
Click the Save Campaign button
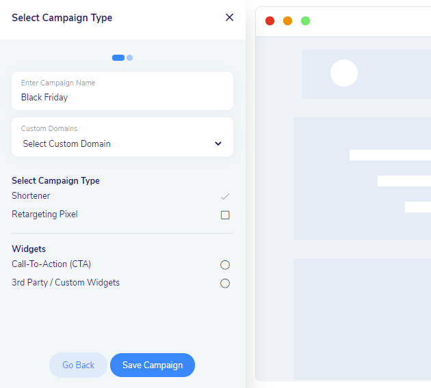[x=153, y=365]
